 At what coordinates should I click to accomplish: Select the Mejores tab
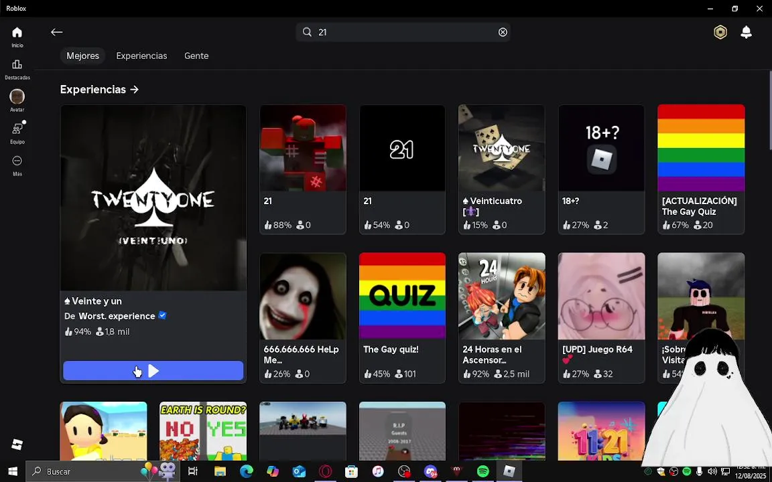tap(82, 56)
